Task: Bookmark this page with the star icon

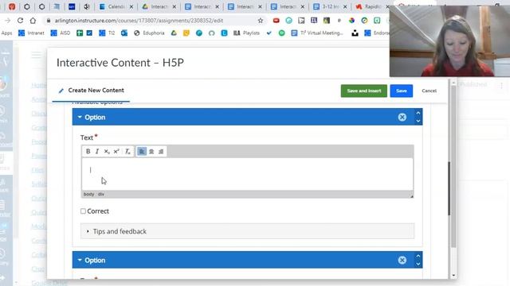Action: point(261,21)
